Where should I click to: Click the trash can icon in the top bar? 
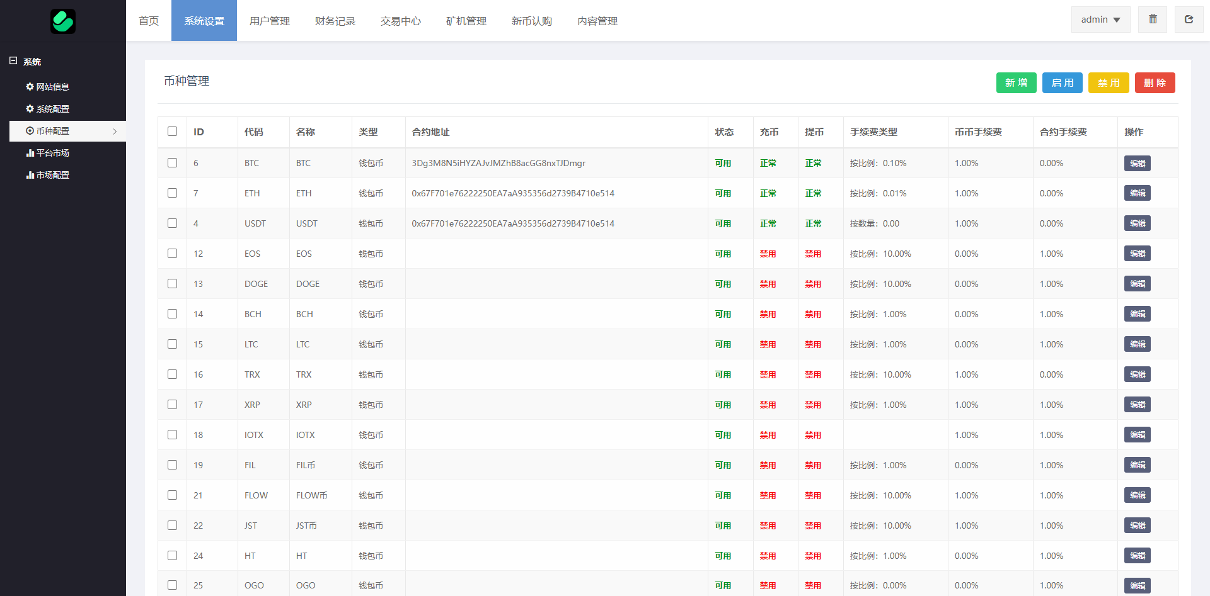tap(1153, 20)
